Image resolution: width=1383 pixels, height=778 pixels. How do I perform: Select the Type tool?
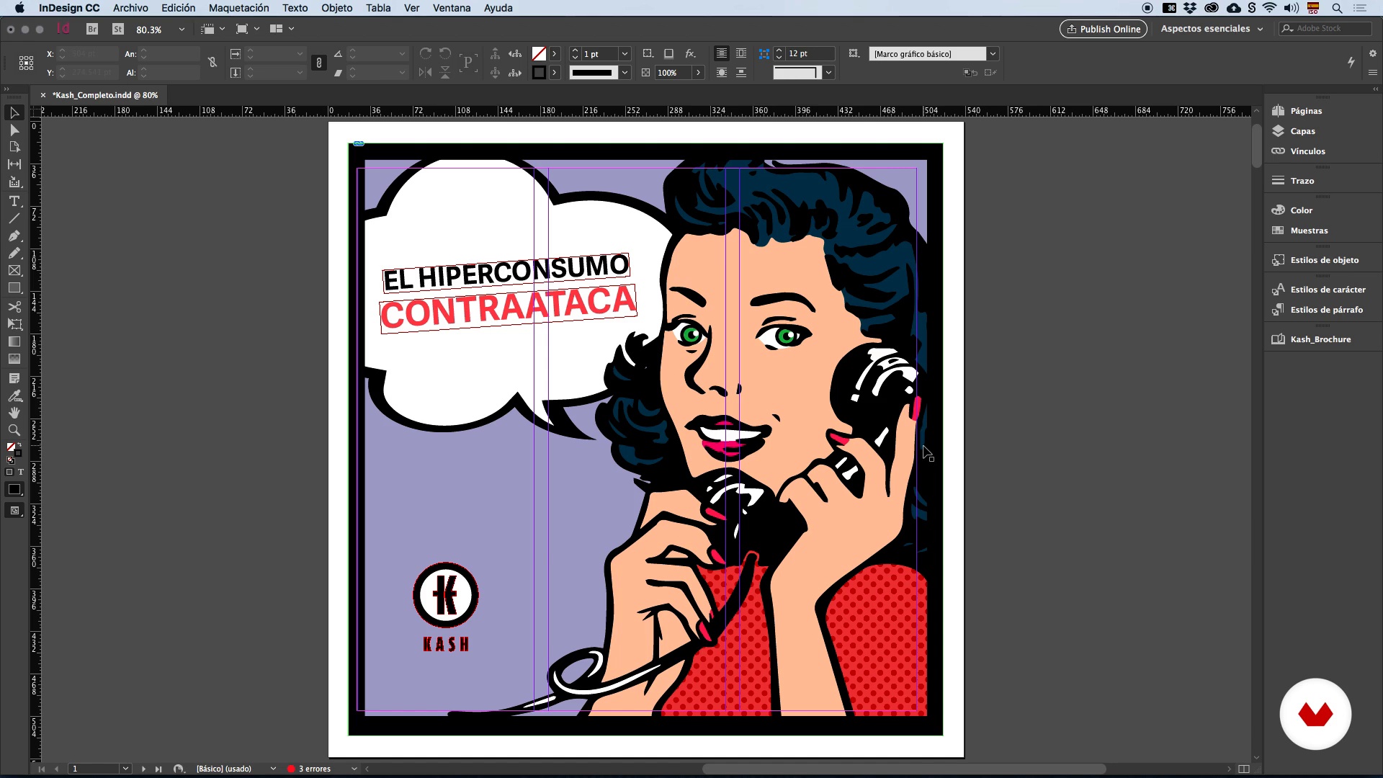pyautogui.click(x=14, y=201)
